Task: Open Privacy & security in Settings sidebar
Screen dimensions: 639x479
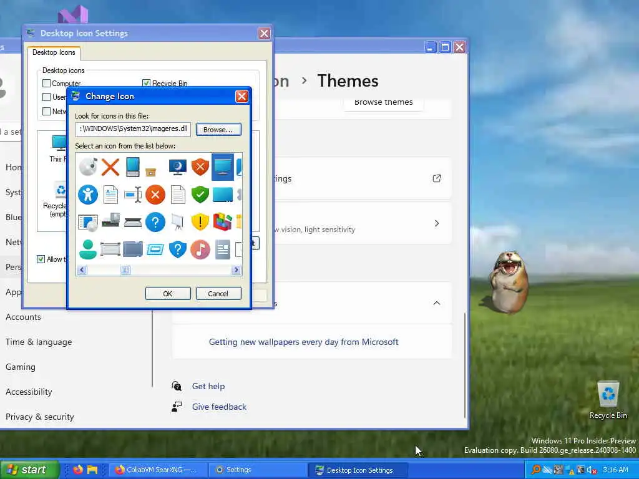Action: click(39, 417)
